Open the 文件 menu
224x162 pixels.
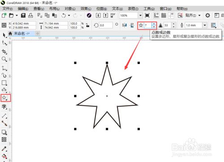click(x=8, y=8)
